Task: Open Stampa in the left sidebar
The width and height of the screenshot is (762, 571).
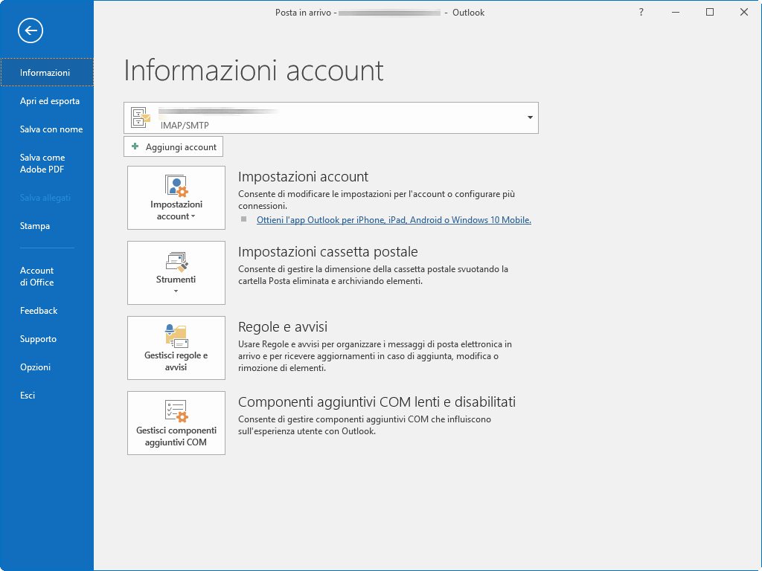Action: point(35,226)
